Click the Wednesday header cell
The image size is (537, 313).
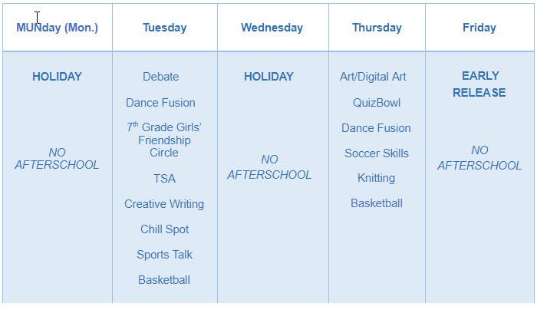coord(272,28)
